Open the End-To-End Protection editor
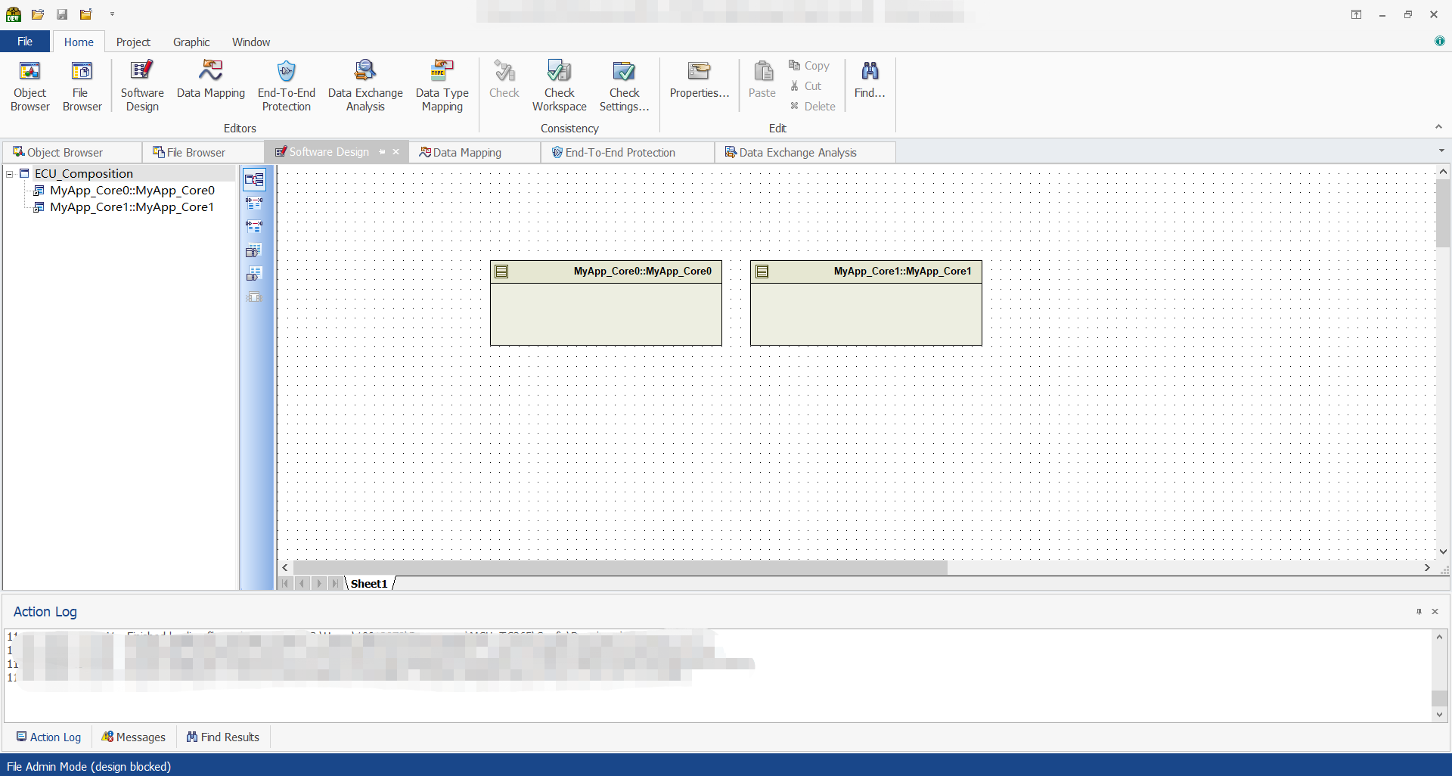Image resolution: width=1452 pixels, height=776 pixels. pyautogui.click(x=286, y=85)
